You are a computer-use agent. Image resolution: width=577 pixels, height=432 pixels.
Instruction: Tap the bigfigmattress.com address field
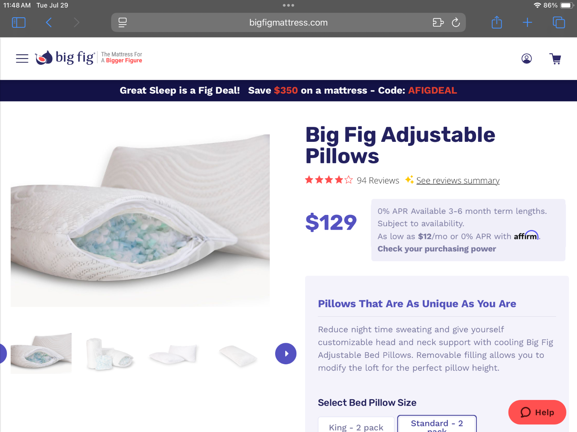(x=288, y=23)
